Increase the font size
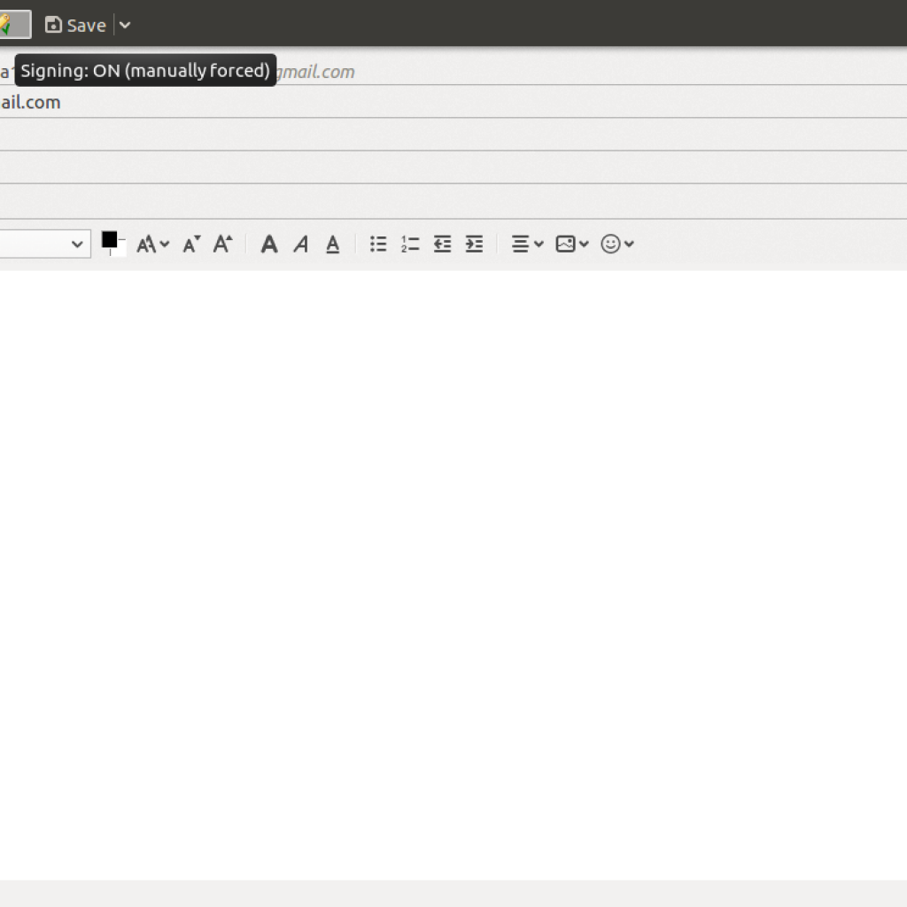This screenshot has height=907, width=907. (x=222, y=244)
